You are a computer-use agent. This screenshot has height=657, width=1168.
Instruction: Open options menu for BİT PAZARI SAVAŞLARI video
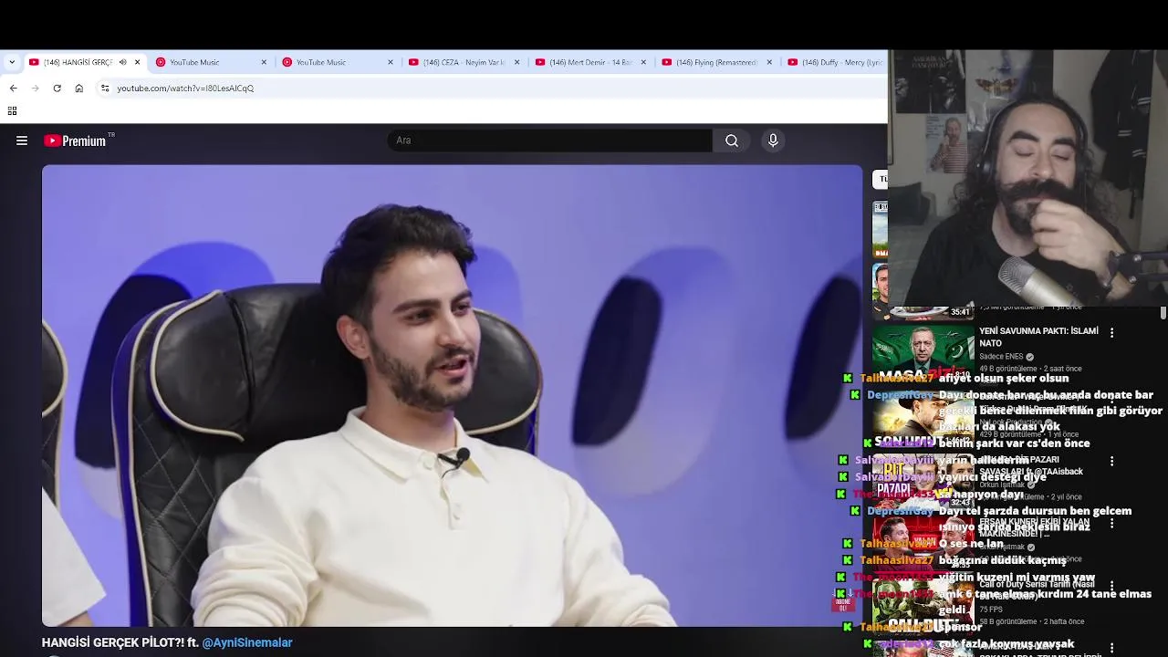click(x=1111, y=461)
